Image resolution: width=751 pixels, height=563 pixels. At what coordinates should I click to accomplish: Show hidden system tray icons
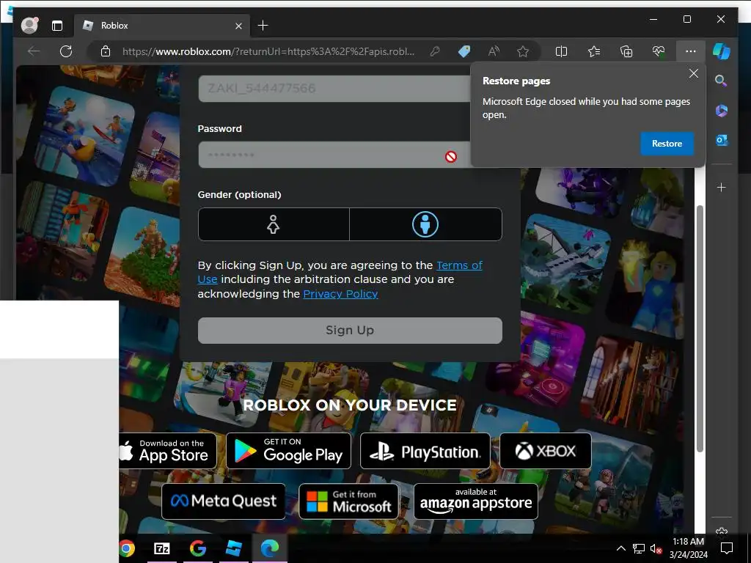(x=620, y=548)
